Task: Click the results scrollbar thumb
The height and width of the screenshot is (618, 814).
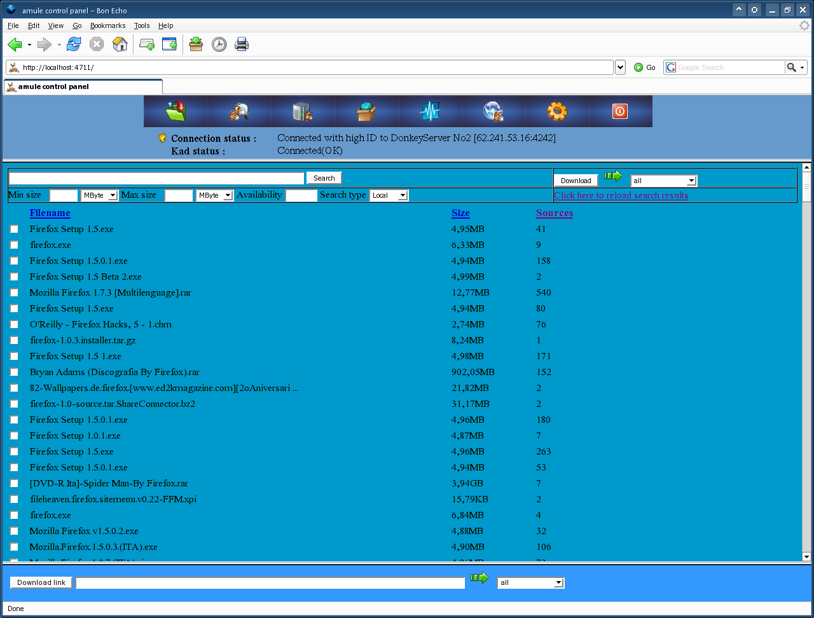Action: pos(807,188)
